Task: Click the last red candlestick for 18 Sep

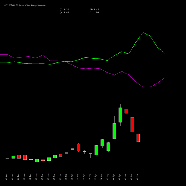Action: pos(138,138)
